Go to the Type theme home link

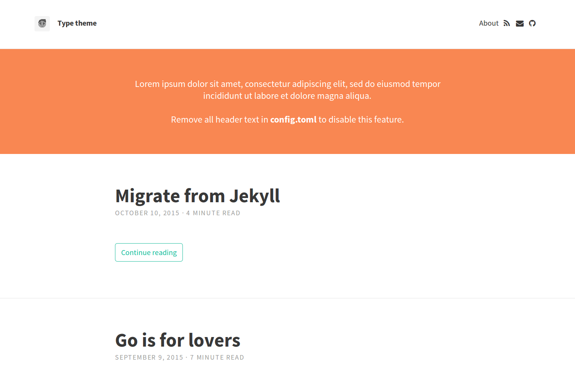77,23
